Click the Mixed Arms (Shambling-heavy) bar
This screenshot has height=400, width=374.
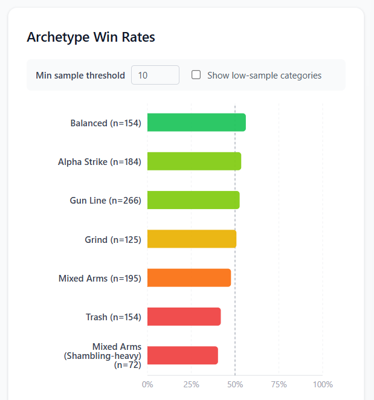point(182,355)
